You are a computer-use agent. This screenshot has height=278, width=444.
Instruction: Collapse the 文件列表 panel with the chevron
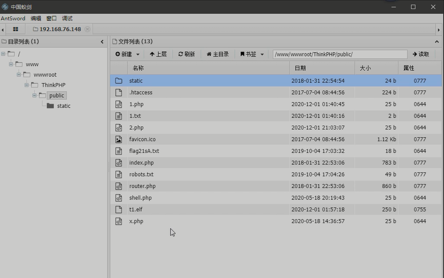pos(437,42)
